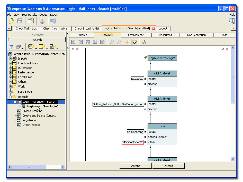
Task: Toggle the checkmark grid button in network toolbar
Action: tap(134, 42)
